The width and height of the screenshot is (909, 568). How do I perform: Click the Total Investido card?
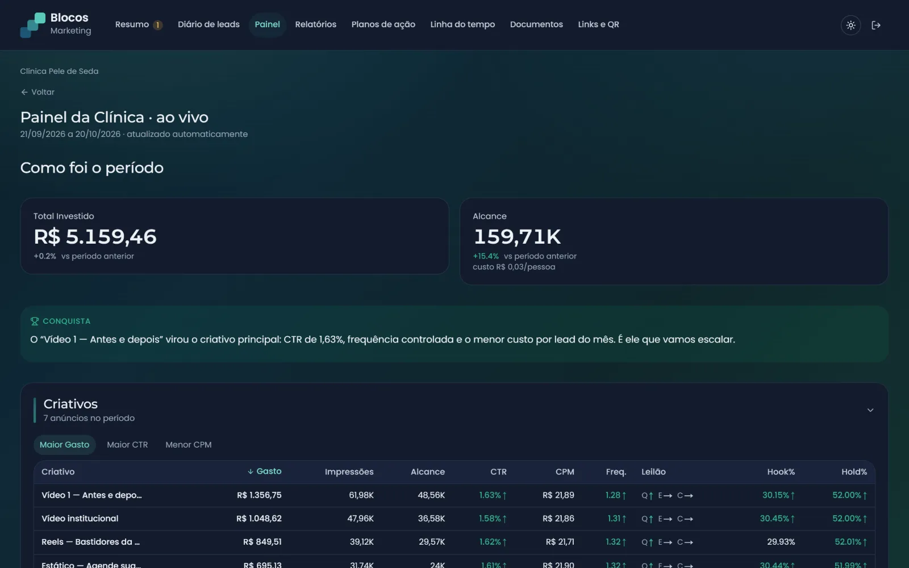(235, 236)
